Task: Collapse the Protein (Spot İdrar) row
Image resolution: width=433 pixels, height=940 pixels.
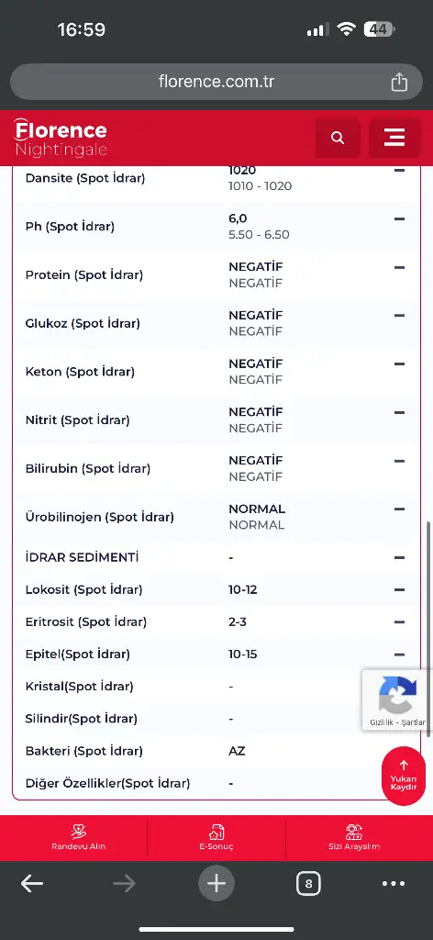Action: (x=399, y=267)
